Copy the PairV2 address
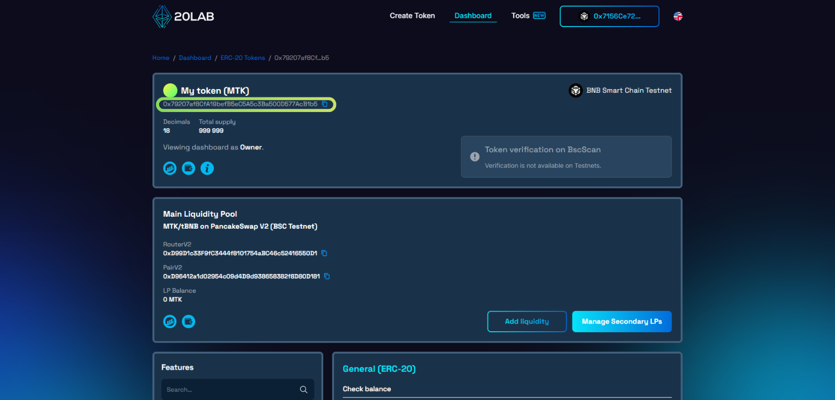835x400 pixels. [327, 277]
